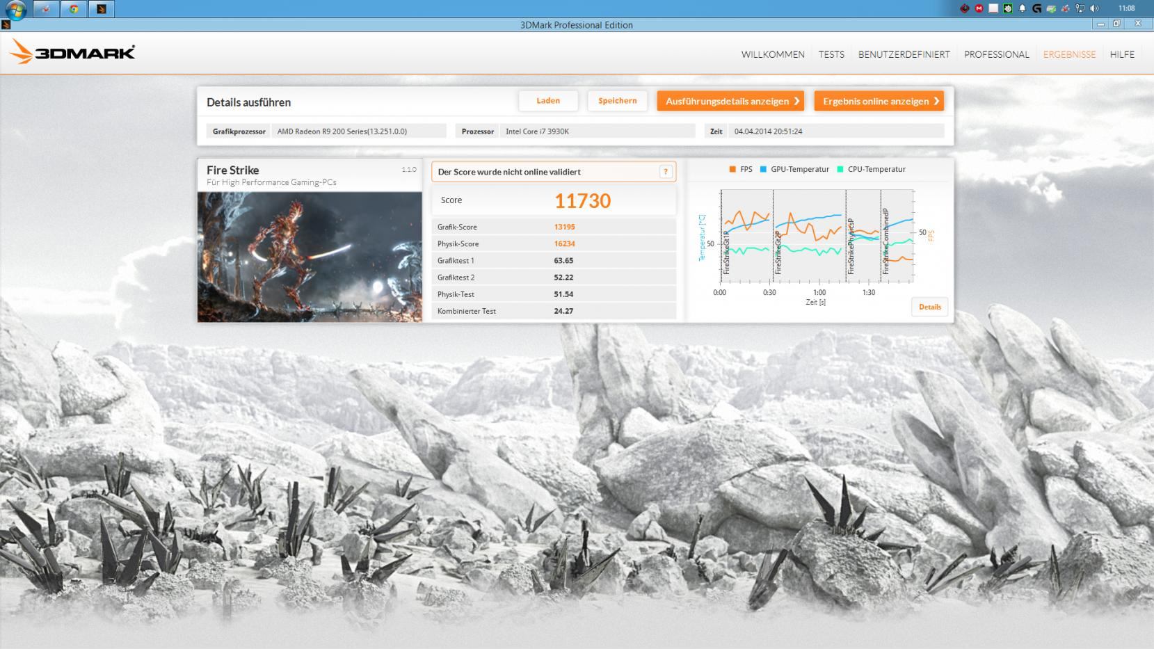Click the question mark score validation help

[666, 172]
